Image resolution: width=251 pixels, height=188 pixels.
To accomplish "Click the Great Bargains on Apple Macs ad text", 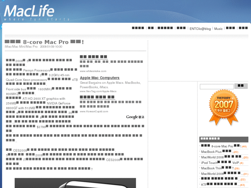I will (x=110, y=85).
